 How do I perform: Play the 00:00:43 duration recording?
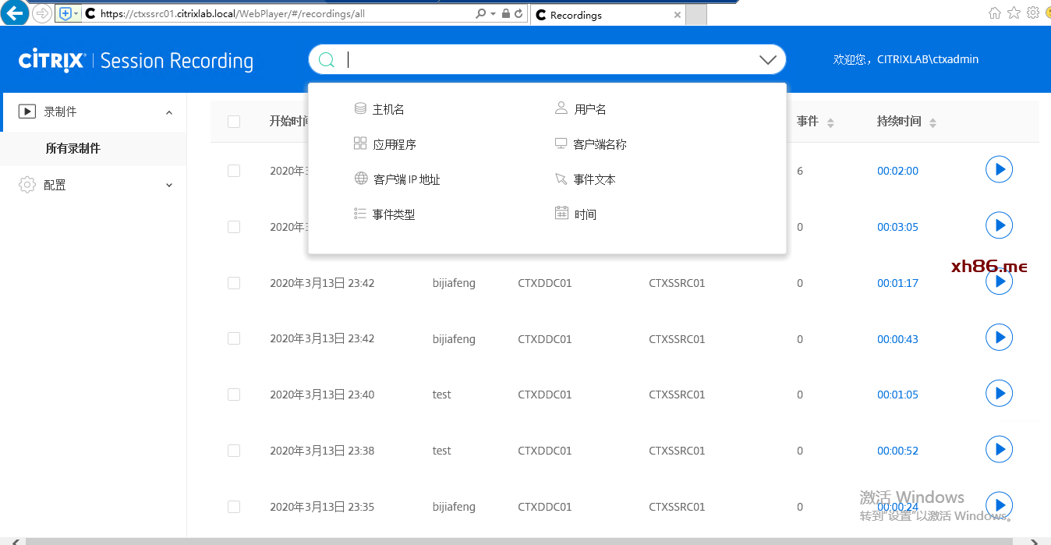tap(999, 338)
